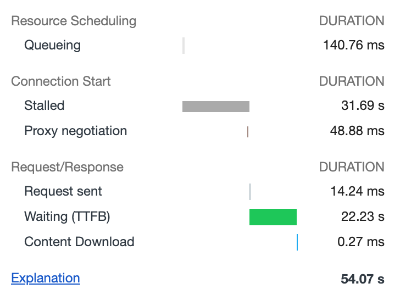Select the 31.69 s Stalled duration value
The image size is (400, 300).
point(363,105)
